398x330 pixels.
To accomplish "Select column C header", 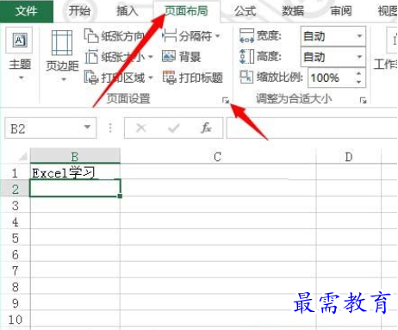I will [x=218, y=157].
